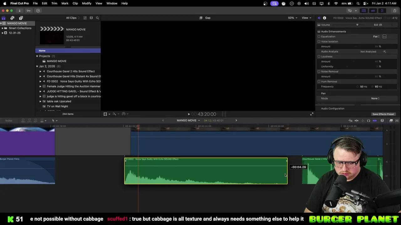The width and height of the screenshot is (401, 225).
Task: Go back in timeline history
Action: (163, 121)
